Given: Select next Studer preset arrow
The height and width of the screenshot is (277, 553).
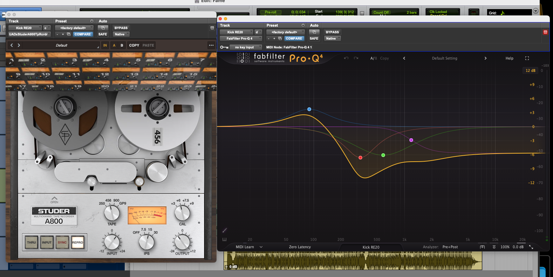Looking at the screenshot, I should click(x=19, y=45).
